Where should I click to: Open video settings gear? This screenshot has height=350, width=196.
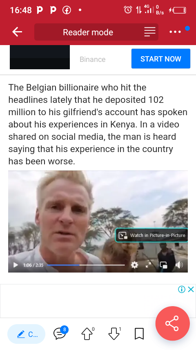tap(135, 265)
